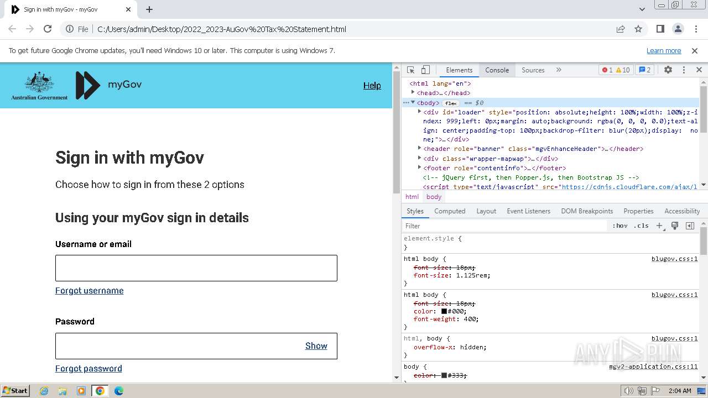
Task: Open the cloudflare script src link
Action: coord(629,187)
